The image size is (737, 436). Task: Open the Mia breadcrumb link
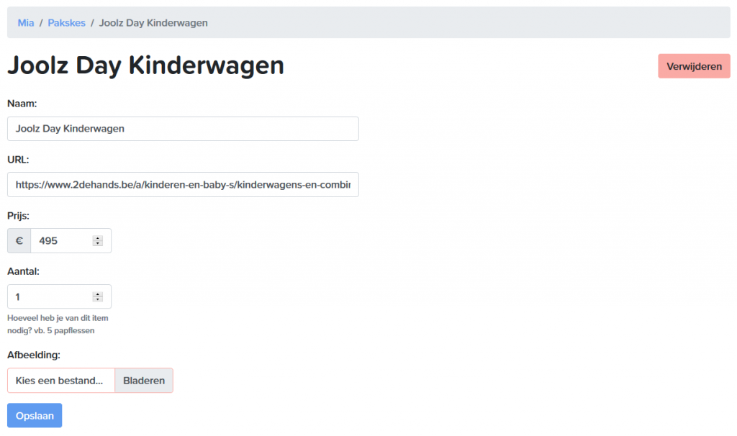[26, 22]
